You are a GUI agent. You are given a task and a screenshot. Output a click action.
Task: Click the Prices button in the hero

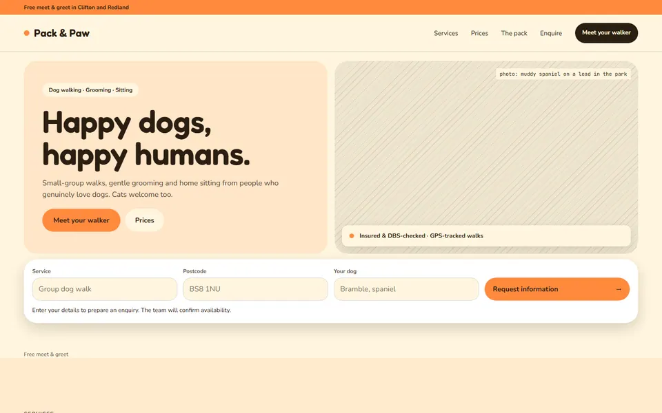pyautogui.click(x=144, y=220)
